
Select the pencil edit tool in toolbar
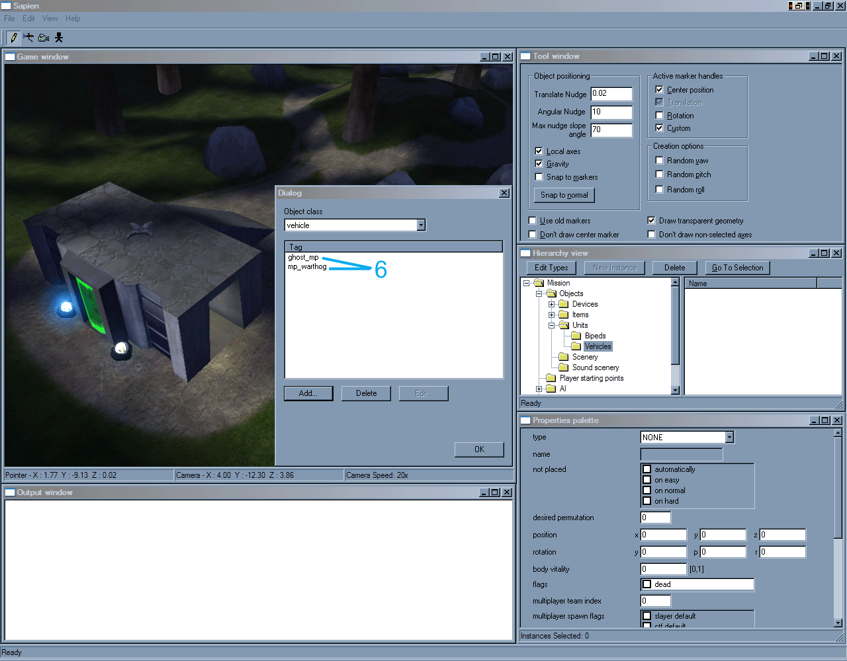pyautogui.click(x=14, y=38)
